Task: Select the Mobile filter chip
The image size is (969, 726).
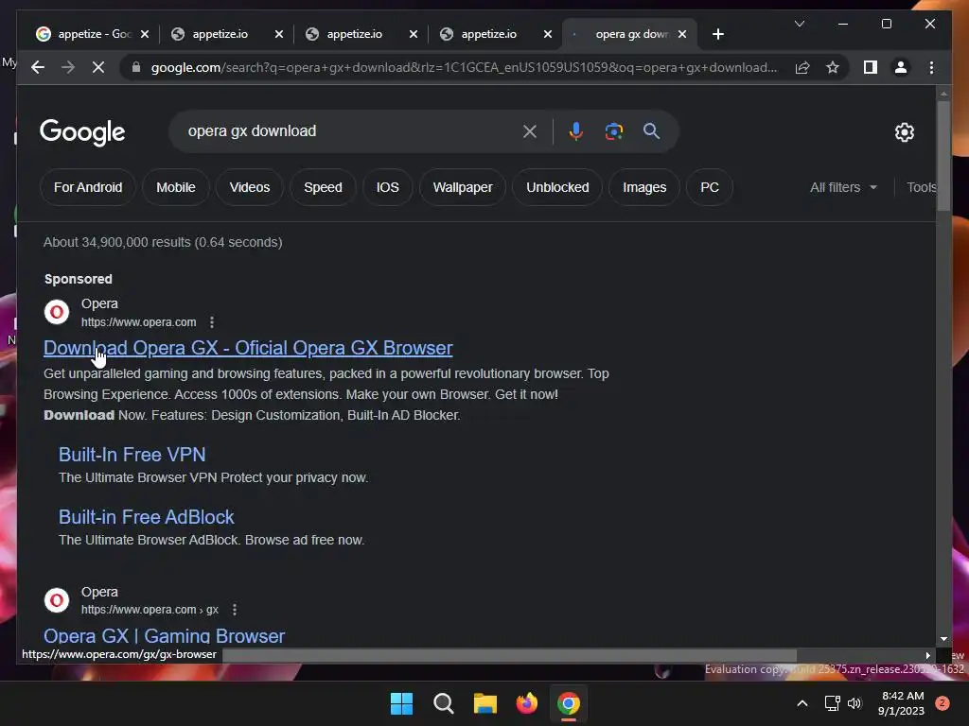Action: pyautogui.click(x=175, y=187)
